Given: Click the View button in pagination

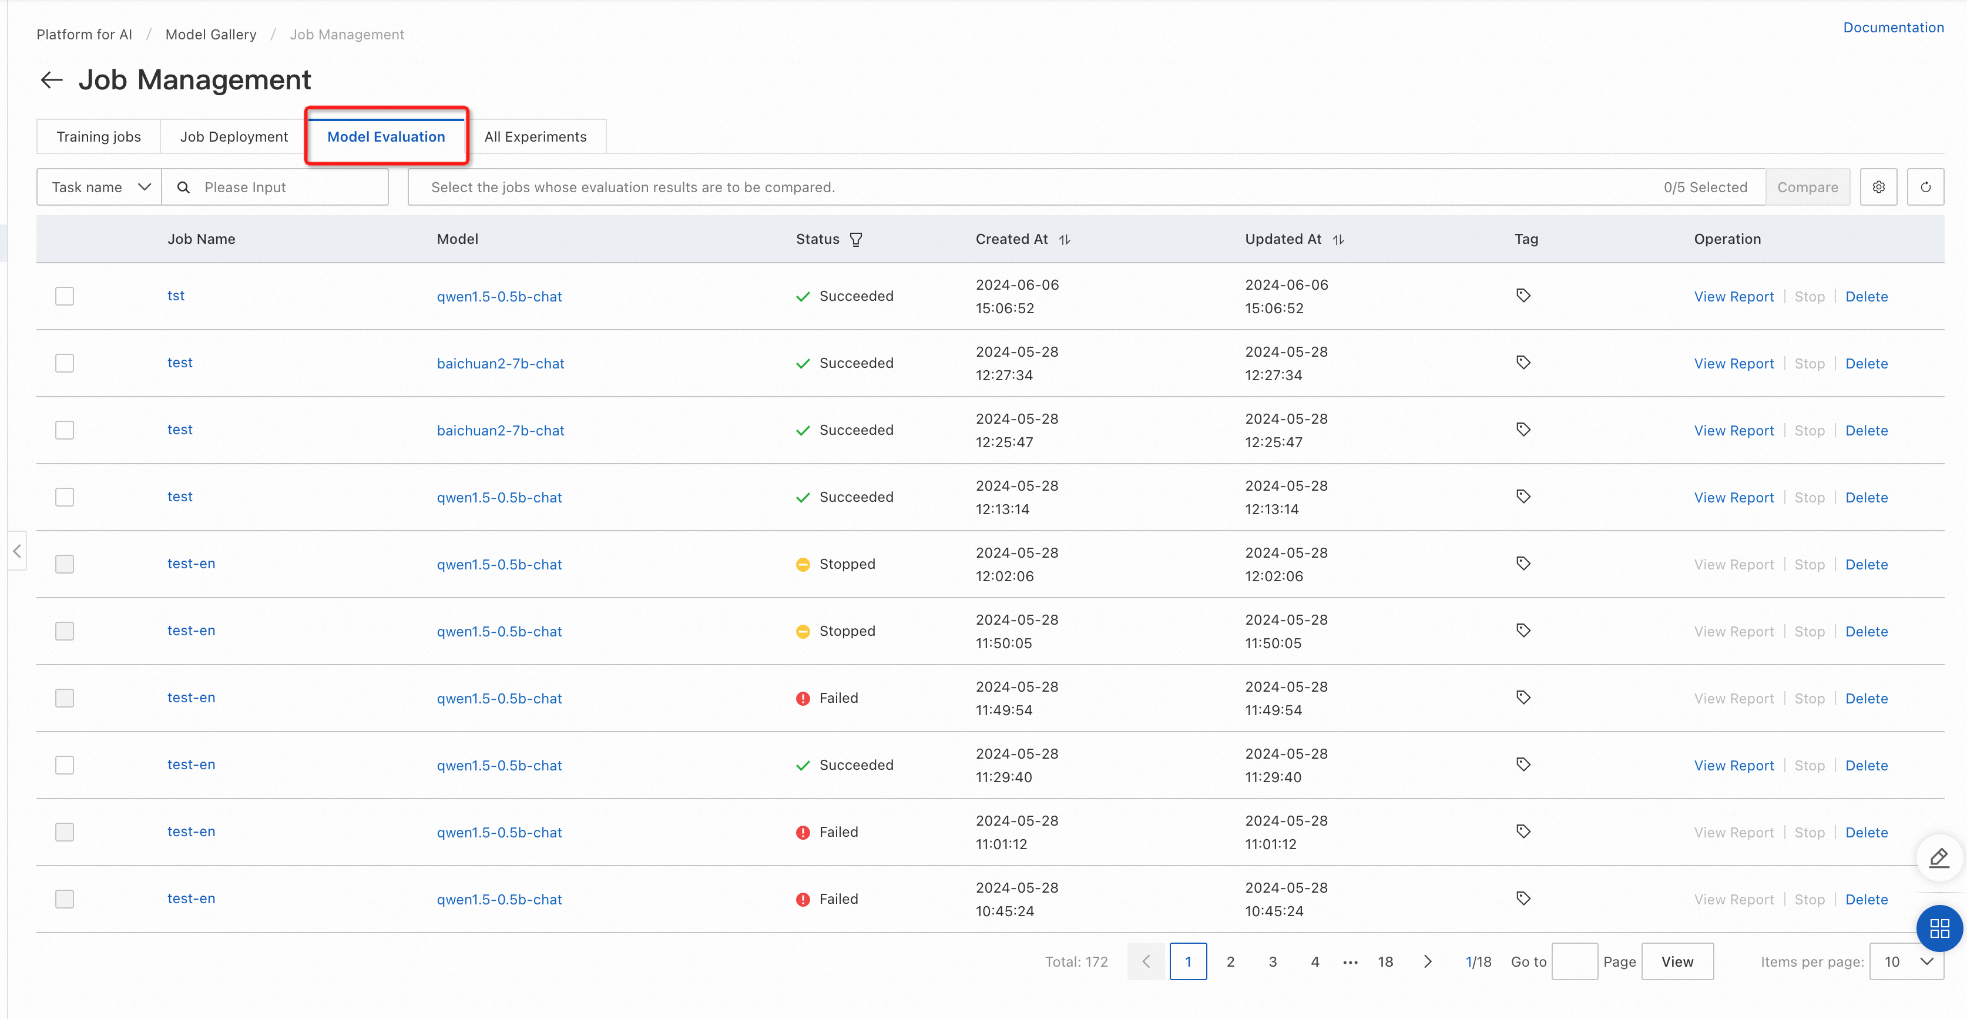Looking at the screenshot, I should click(x=1677, y=962).
